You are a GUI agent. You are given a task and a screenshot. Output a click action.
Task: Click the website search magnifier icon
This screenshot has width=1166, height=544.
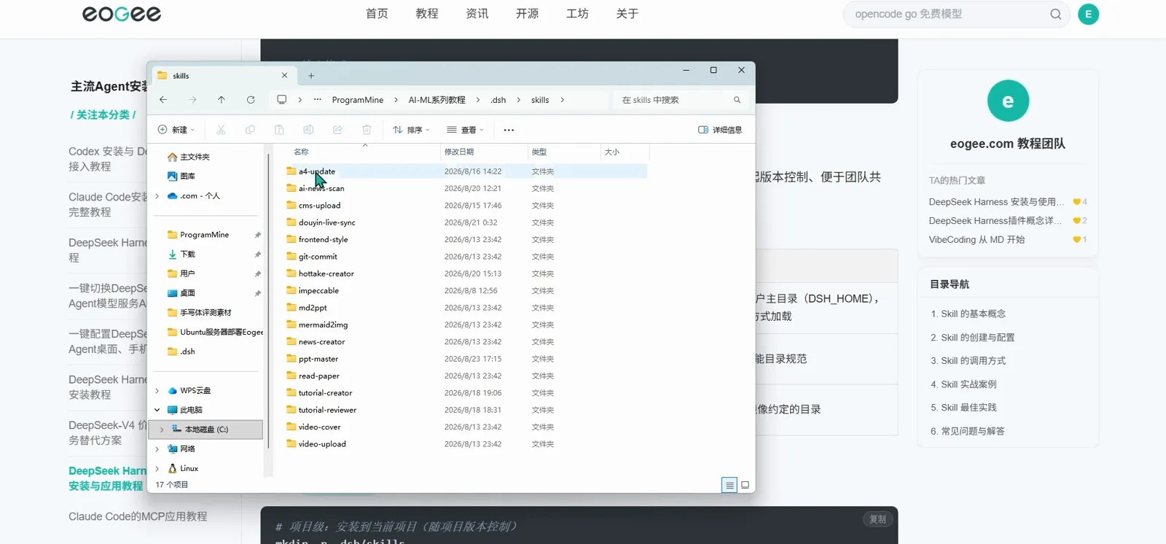(x=1055, y=14)
